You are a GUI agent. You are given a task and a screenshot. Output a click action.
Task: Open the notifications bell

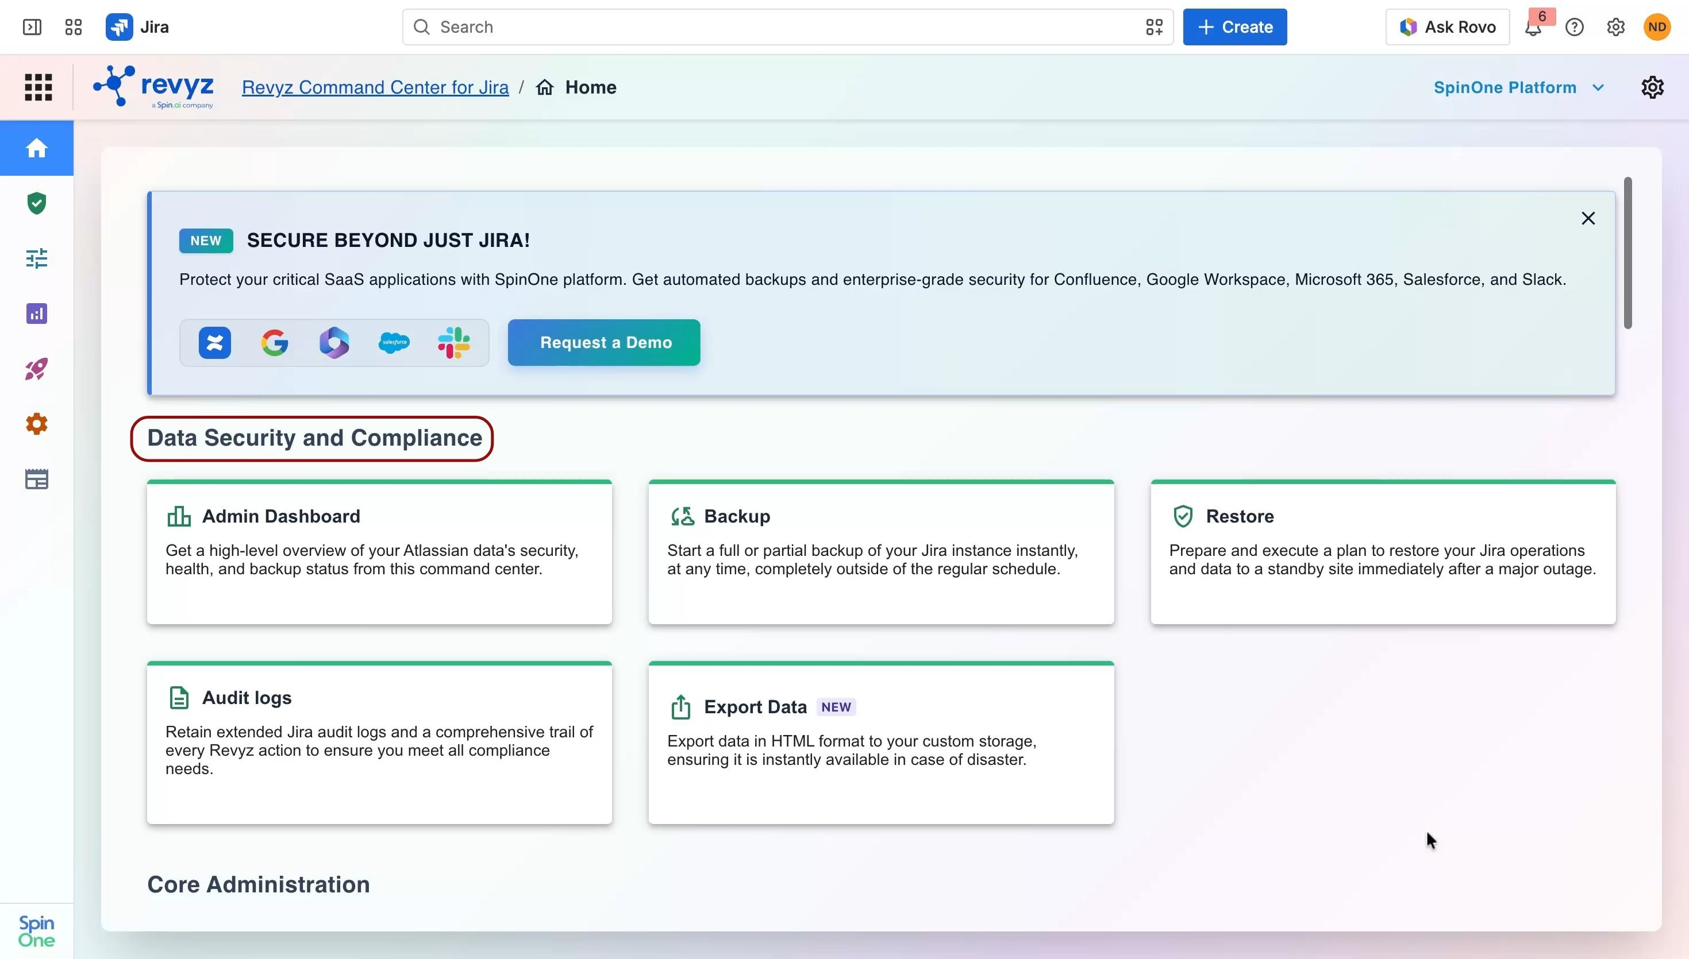(1533, 27)
